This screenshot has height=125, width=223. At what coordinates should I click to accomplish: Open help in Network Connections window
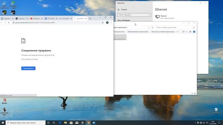pos(194,32)
